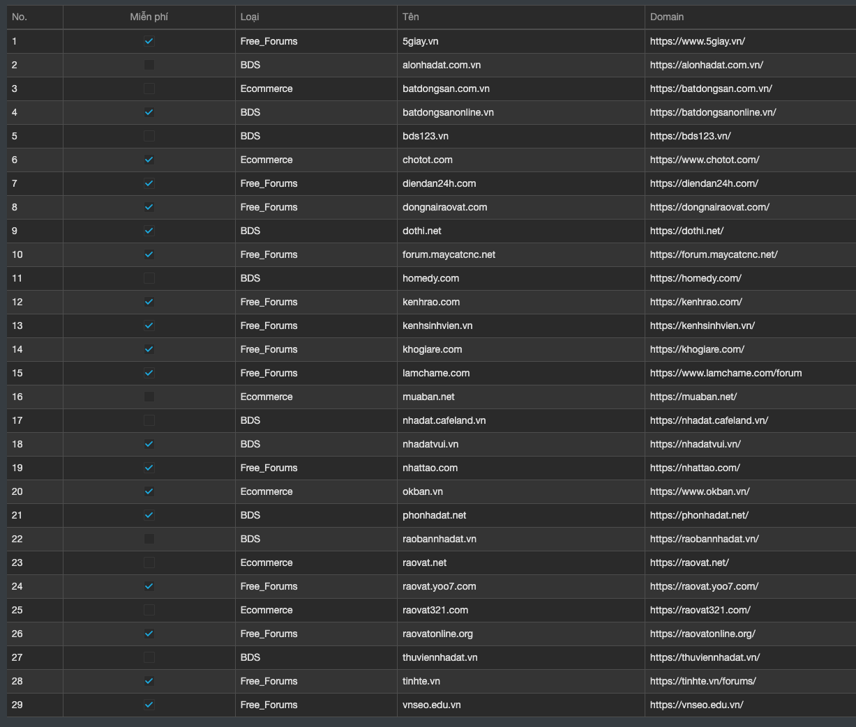856x727 pixels.
Task: Sort by the Miễn phí column header
Action: coord(149,17)
